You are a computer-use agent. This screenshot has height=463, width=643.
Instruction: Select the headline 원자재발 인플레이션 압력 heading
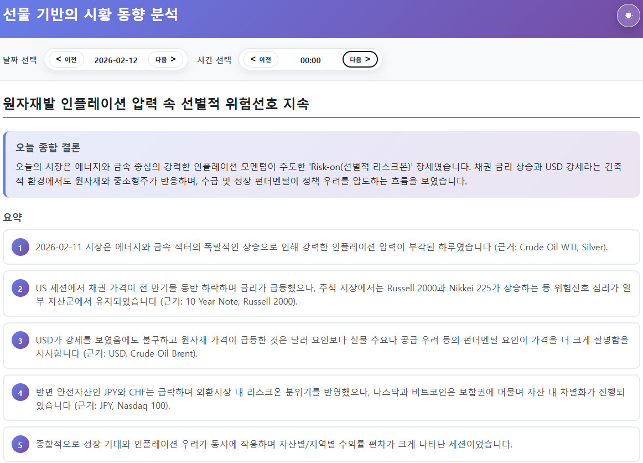click(156, 104)
